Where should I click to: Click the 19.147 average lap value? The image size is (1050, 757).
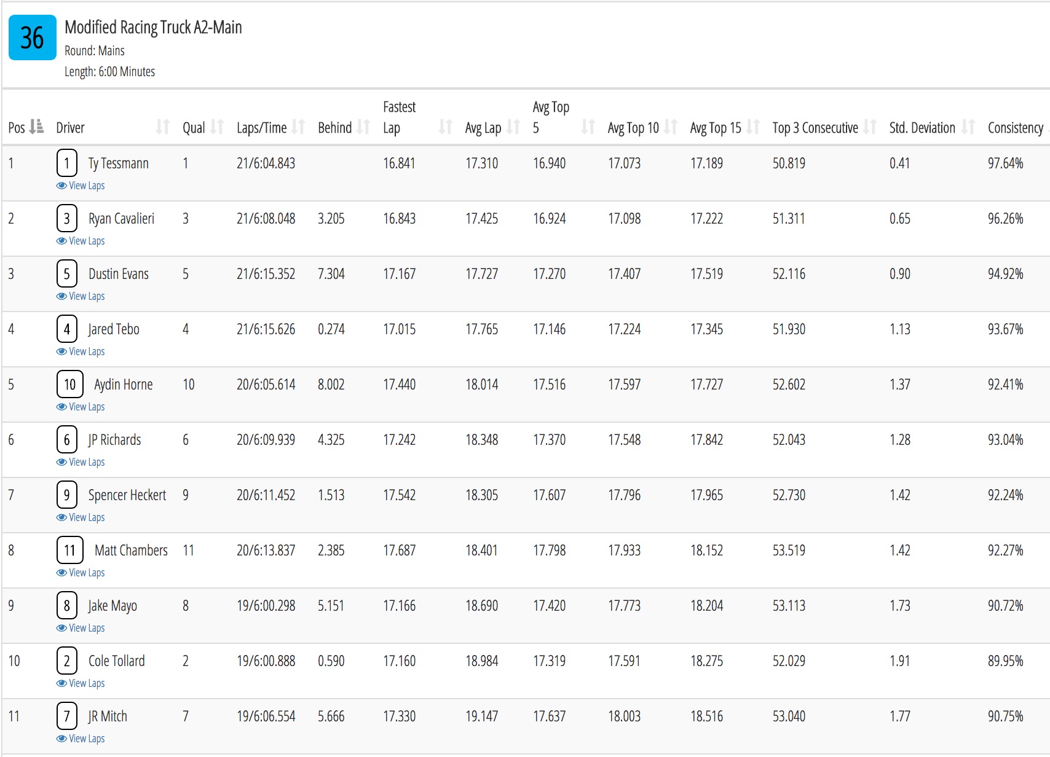[x=482, y=716]
